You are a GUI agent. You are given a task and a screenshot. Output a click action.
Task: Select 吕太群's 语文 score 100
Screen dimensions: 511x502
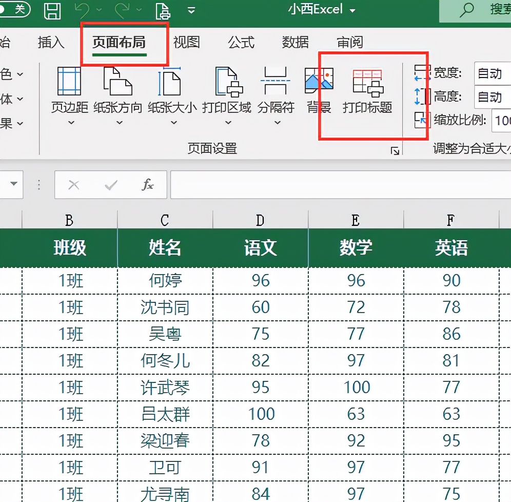261,414
